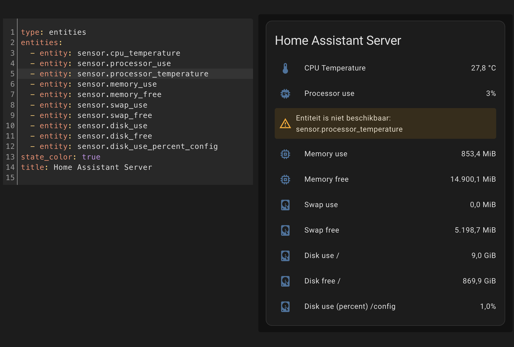514x347 pixels.
Task: Click the Swap free disk icon
Action: coord(285,230)
